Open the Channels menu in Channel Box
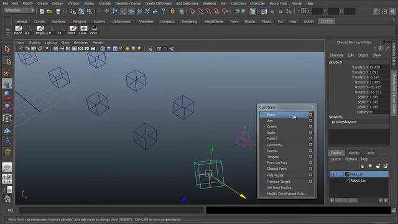Screen dimensions: 398x224 (x=336, y=55)
